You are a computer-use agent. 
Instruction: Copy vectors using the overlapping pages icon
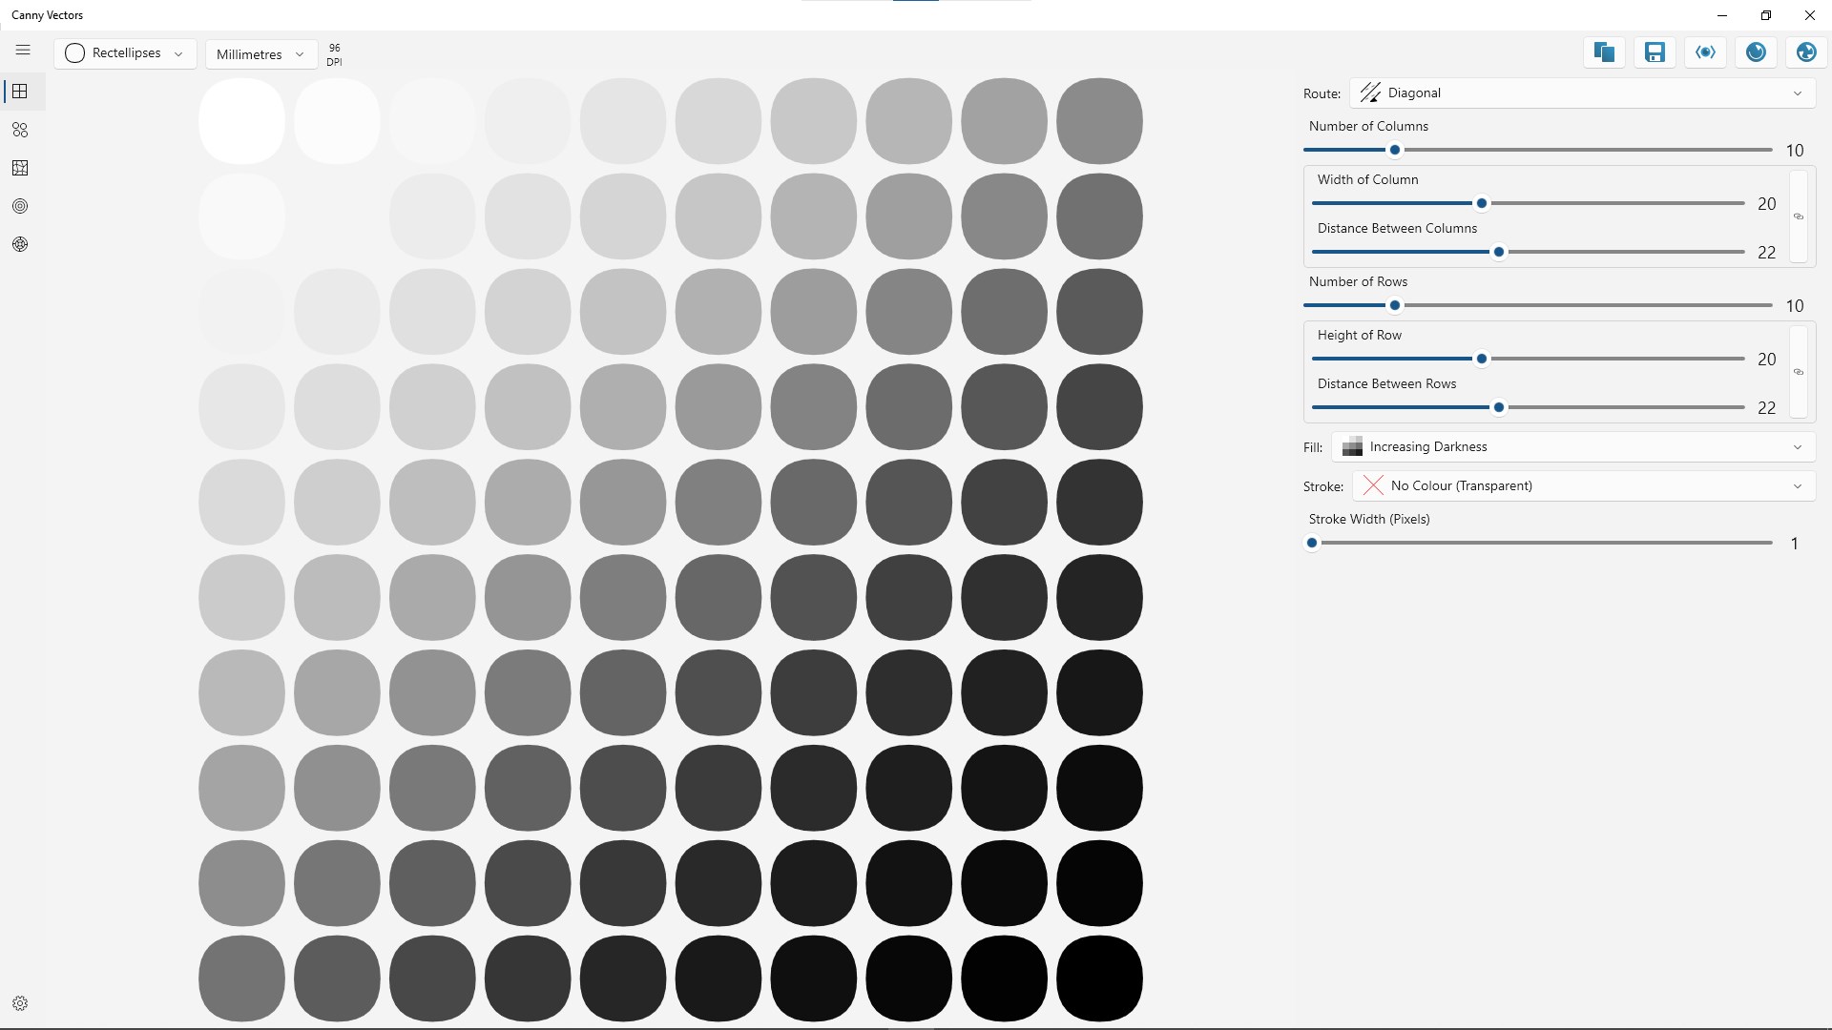pyautogui.click(x=1604, y=52)
